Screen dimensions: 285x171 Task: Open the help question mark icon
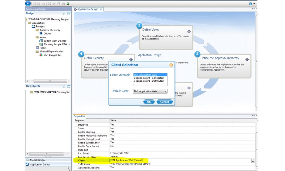coord(250,4)
